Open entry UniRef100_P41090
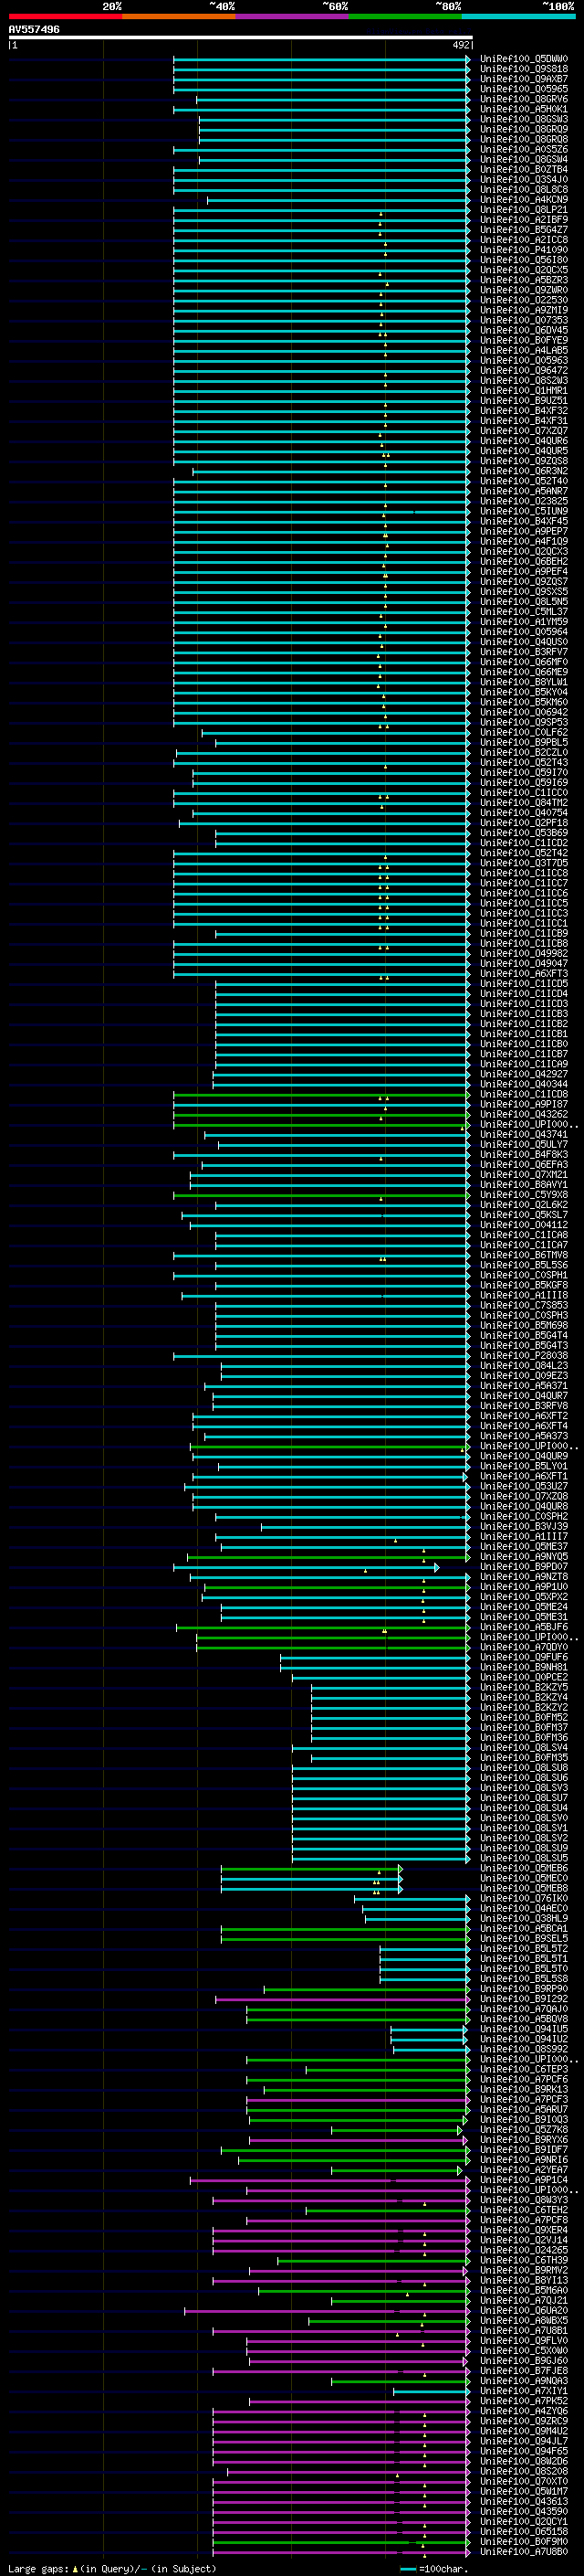The height and width of the screenshot is (2576, 584). point(524,250)
